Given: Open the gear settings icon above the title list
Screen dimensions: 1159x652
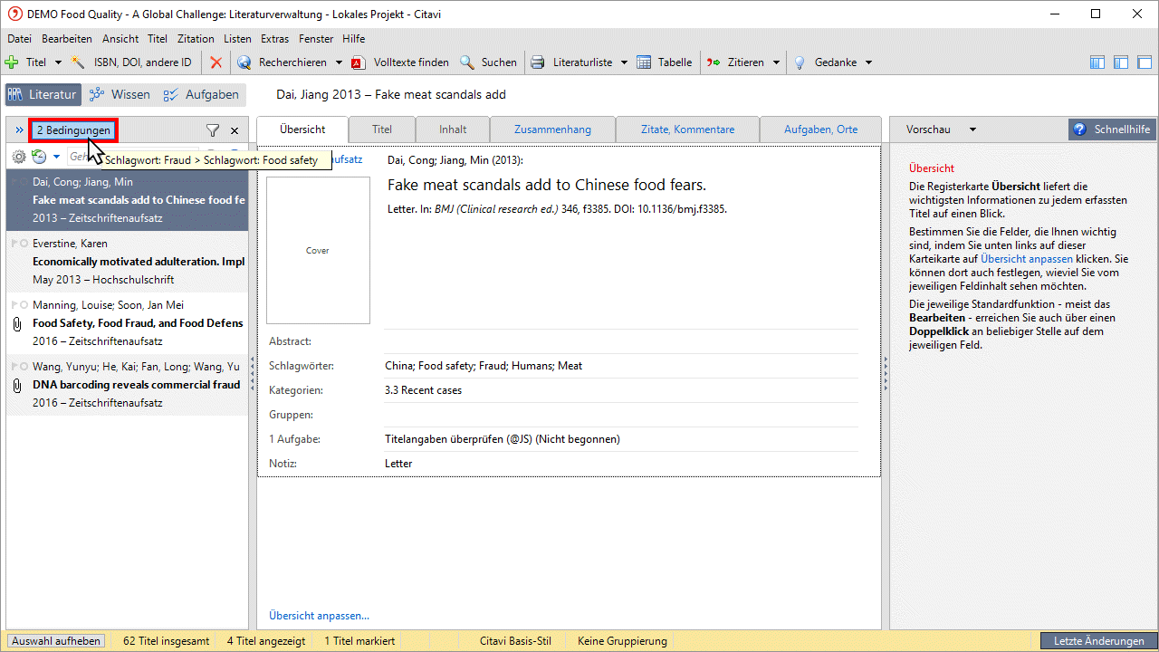Looking at the screenshot, I should [x=18, y=157].
